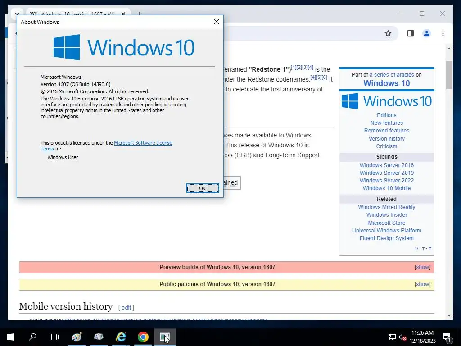Open template edit link E in sidebar
Screen dimensions: 461x346
coord(430,249)
